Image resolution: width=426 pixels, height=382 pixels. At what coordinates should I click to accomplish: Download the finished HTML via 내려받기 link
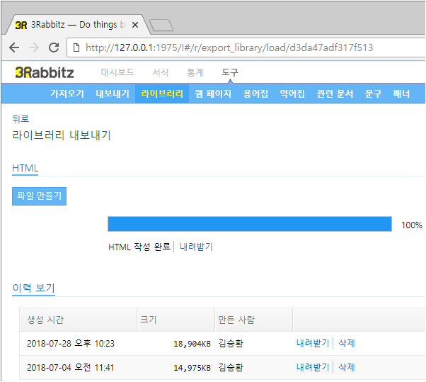coord(196,247)
